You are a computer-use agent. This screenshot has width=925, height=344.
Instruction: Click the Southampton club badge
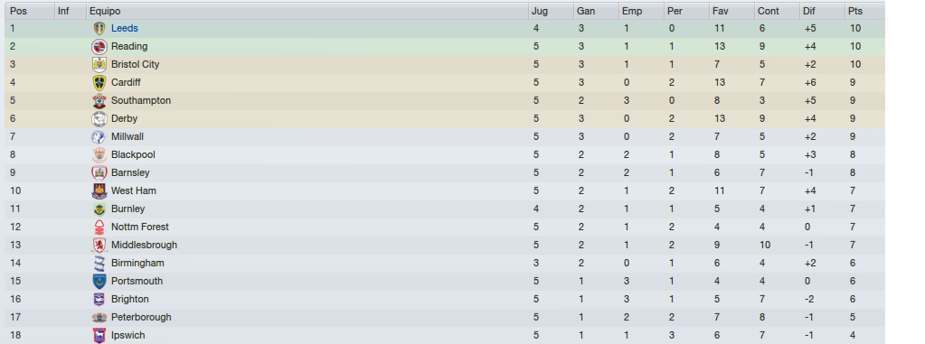click(x=99, y=101)
